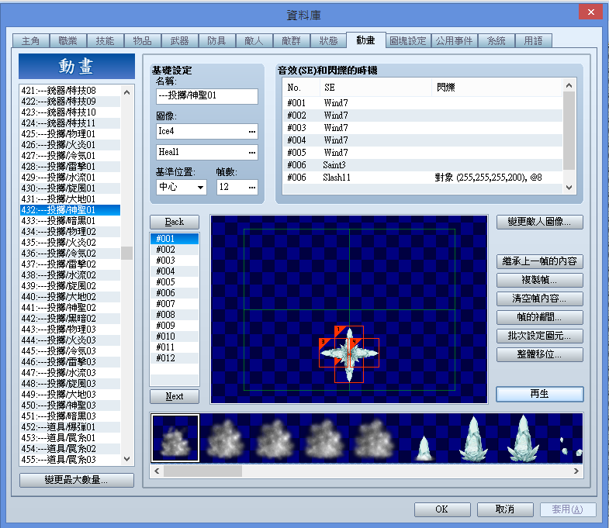The height and width of the screenshot is (528, 609).
Task: Select SE row #006 Saint3
Action: pyautogui.click(x=423, y=165)
